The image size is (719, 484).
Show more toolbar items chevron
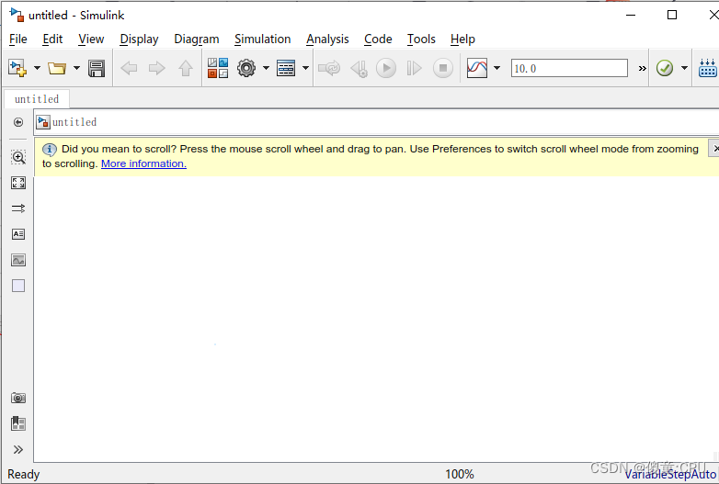click(642, 69)
